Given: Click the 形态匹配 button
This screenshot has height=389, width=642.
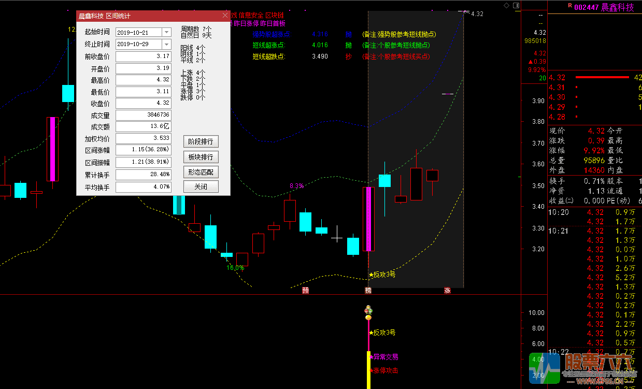Looking at the screenshot, I should [201, 172].
